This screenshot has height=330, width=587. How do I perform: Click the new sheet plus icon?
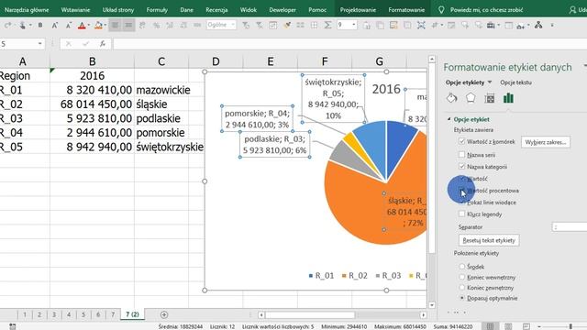tap(164, 314)
